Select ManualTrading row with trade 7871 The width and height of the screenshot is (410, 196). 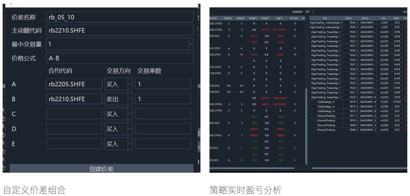tap(358, 116)
